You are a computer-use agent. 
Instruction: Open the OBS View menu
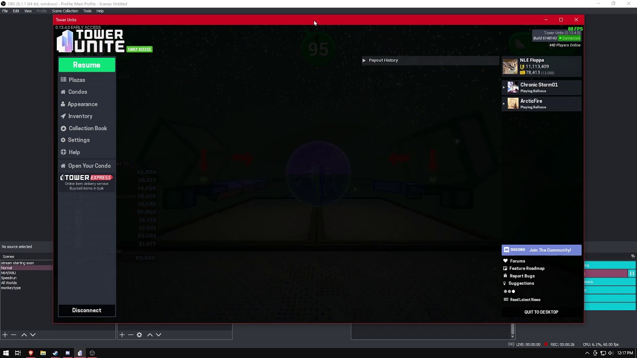coord(28,11)
